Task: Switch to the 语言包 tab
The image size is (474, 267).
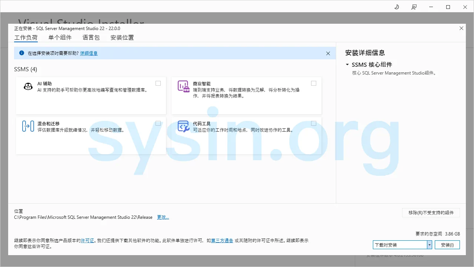Action: coord(91,37)
